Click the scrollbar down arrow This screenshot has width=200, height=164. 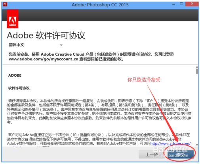click(197, 145)
